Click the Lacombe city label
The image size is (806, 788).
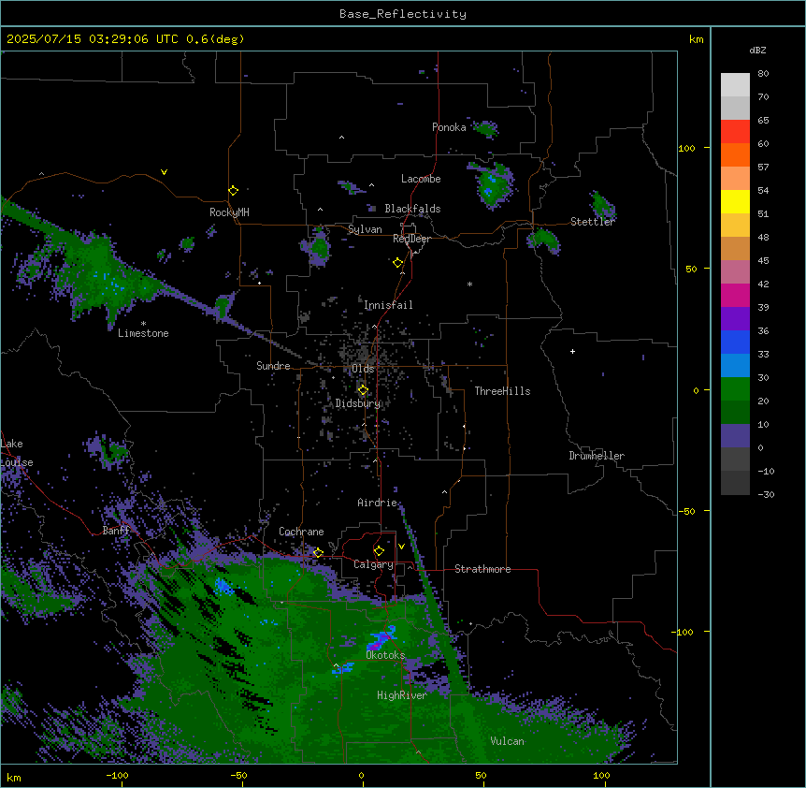421,179
